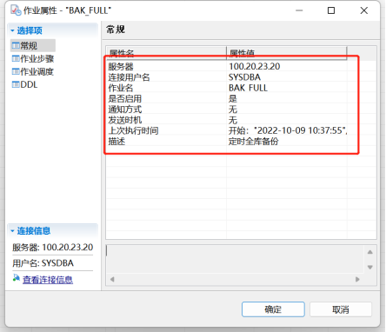Click the right arrow of horizontal scrollbar
The width and height of the screenshot is (386, 332).
(x=357, y=279)
